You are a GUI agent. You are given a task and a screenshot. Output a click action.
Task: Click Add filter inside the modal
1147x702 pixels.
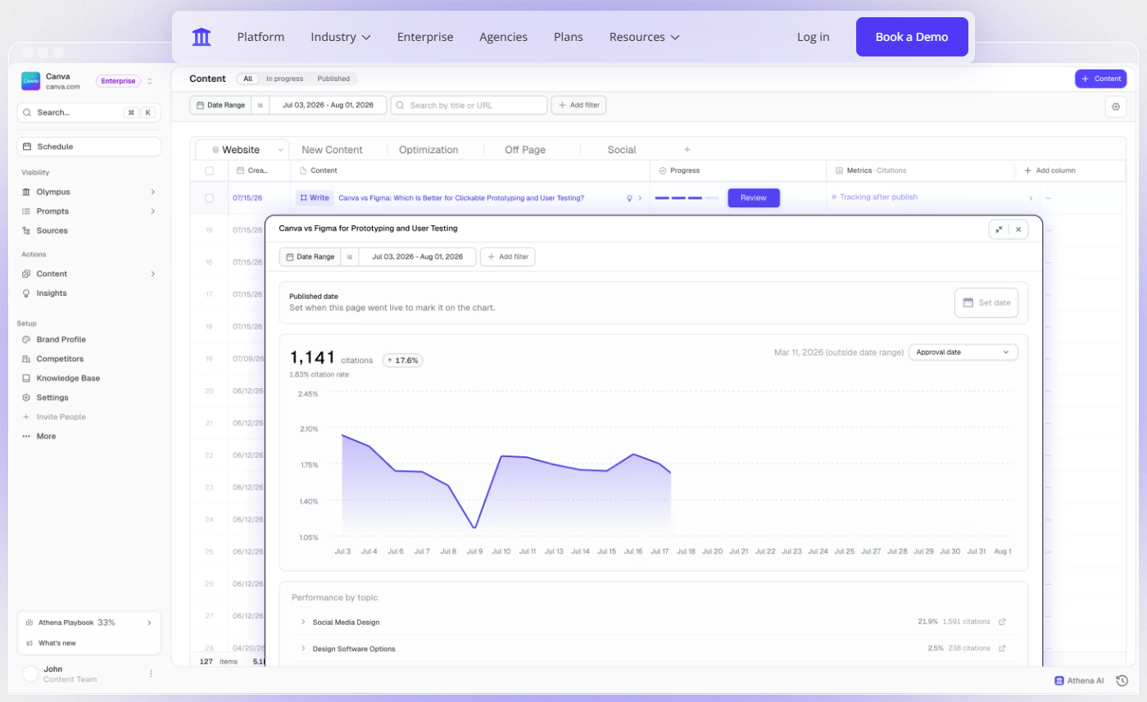click(x=508, y=256)
